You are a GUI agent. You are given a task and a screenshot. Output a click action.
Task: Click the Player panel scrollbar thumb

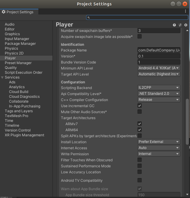187,122
